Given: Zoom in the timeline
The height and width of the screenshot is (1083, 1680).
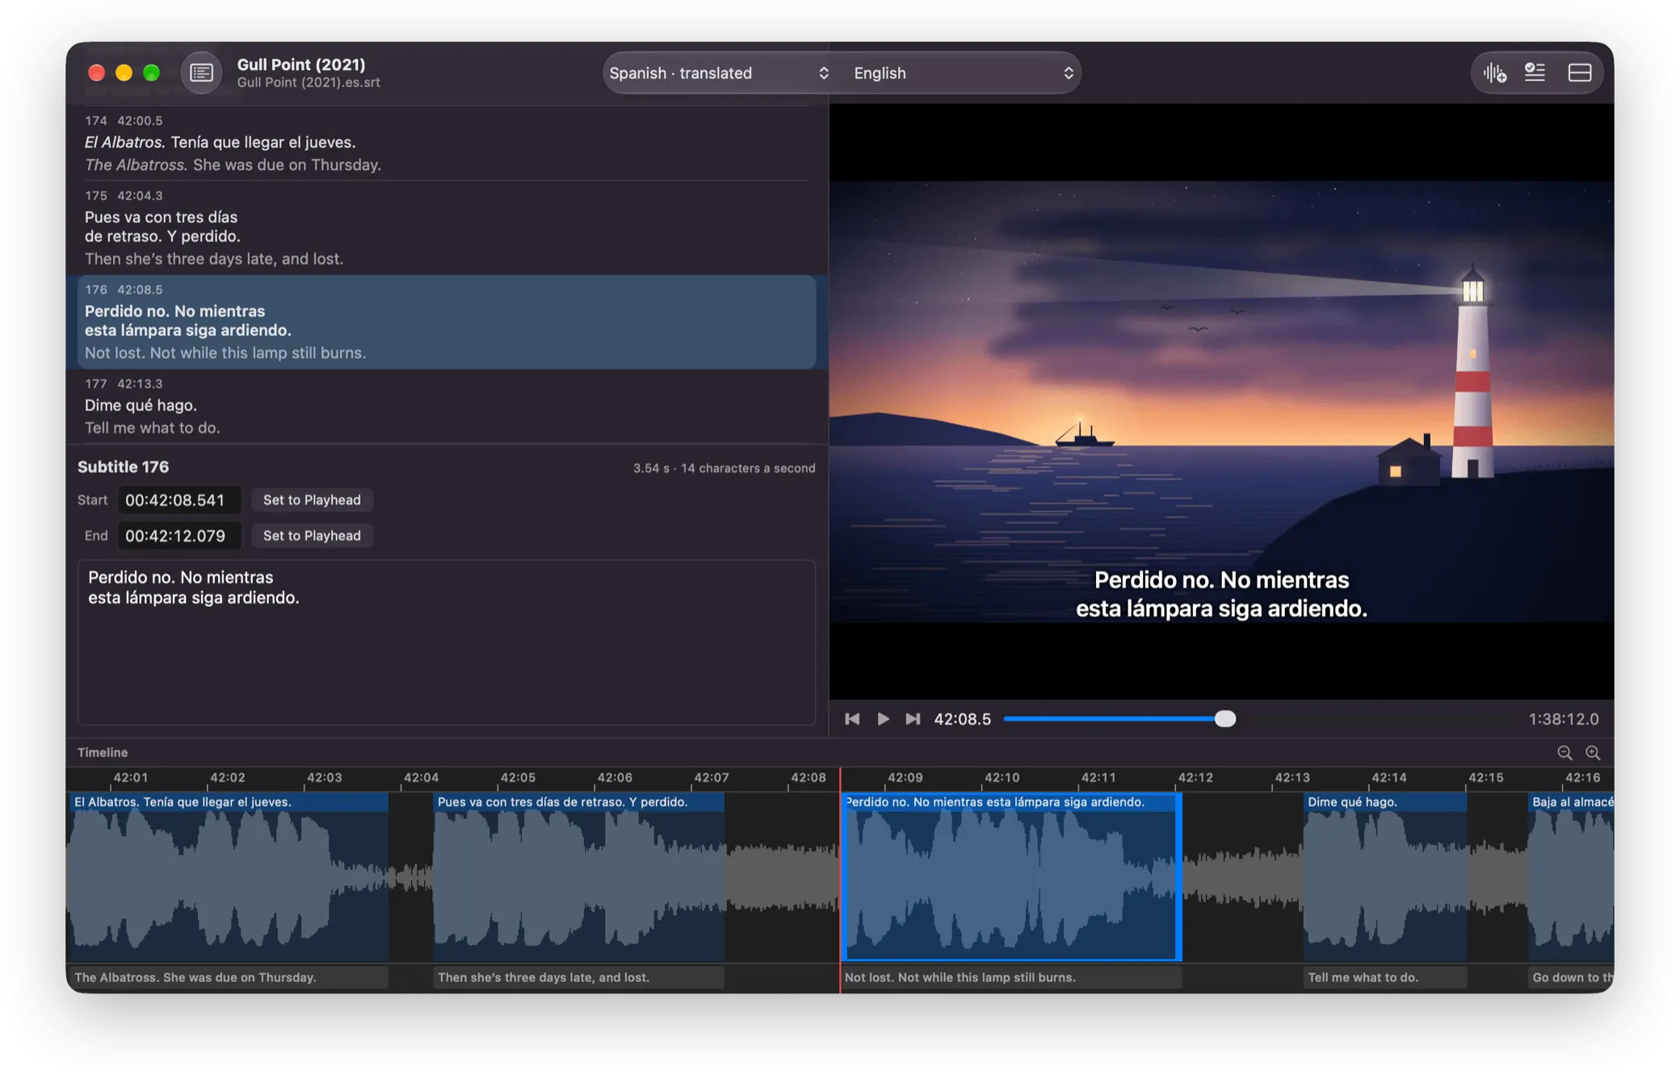Looking at the screenshot, I should click(x=1593, y=753).
